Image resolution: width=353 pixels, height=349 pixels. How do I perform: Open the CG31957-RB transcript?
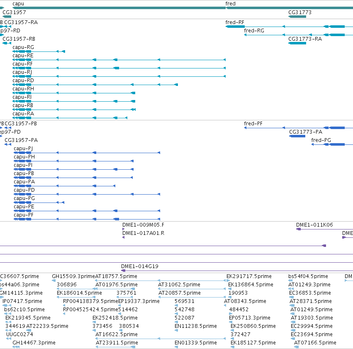(19, 39)
